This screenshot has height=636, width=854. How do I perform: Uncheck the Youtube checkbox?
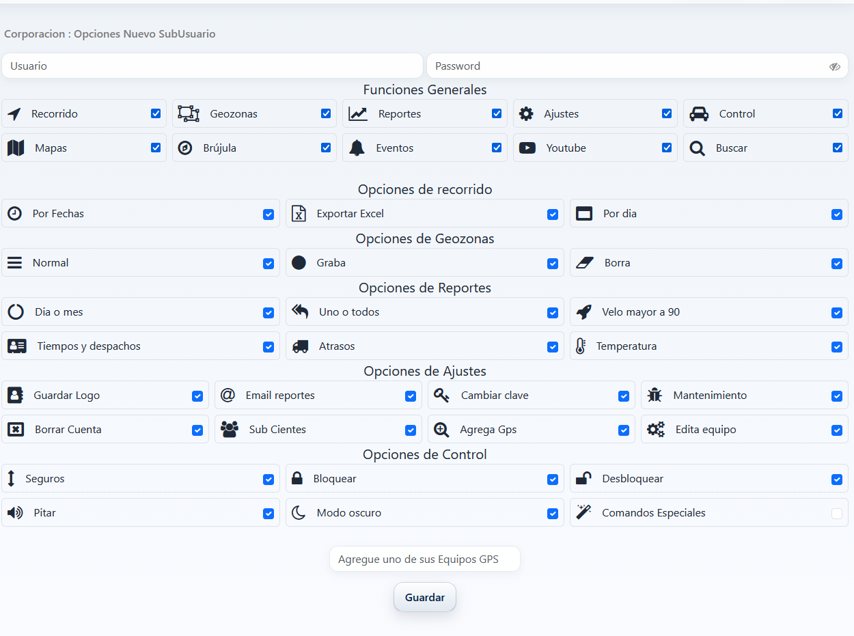click(667, 148)
